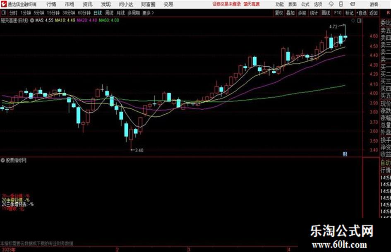391x252 pixels.
Task: Open the 公式 menu
Action: (305, 4)
